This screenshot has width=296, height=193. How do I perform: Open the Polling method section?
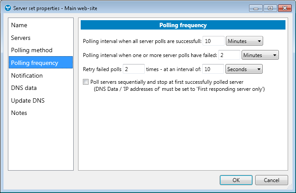[x=32, y=50]
